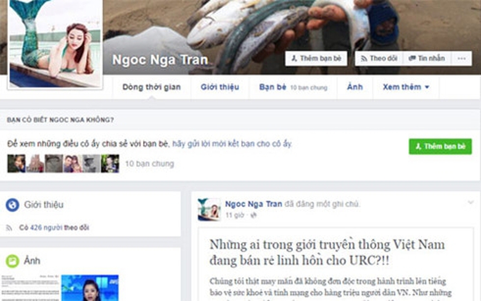This screenshot has height=301, width=481.
Task: Click the Theo dõi follow button
Action: (x=379, y=58)
